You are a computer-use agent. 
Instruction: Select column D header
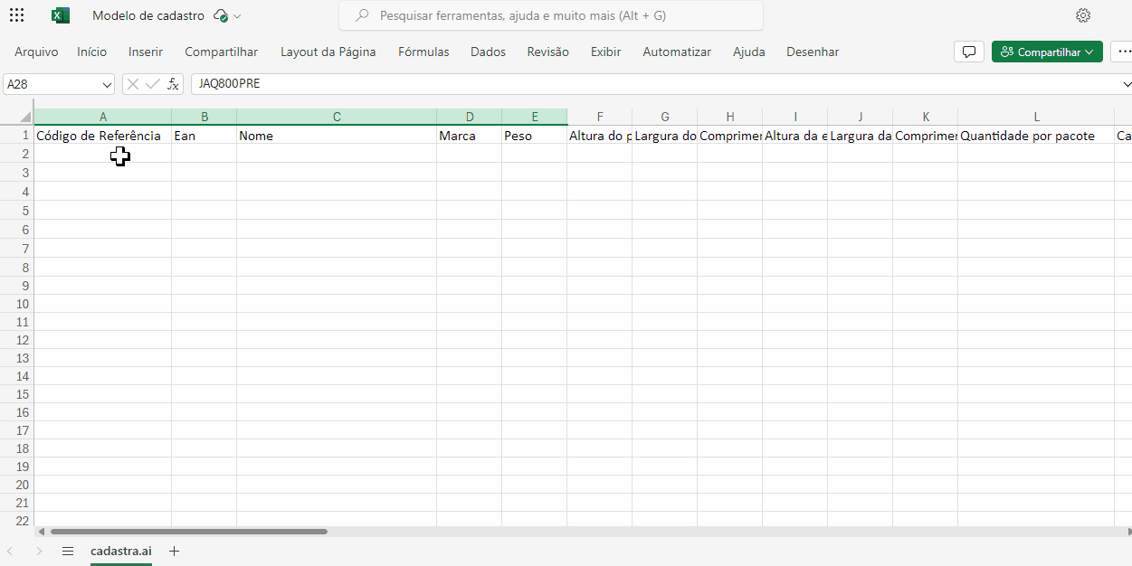coord(470,117)
